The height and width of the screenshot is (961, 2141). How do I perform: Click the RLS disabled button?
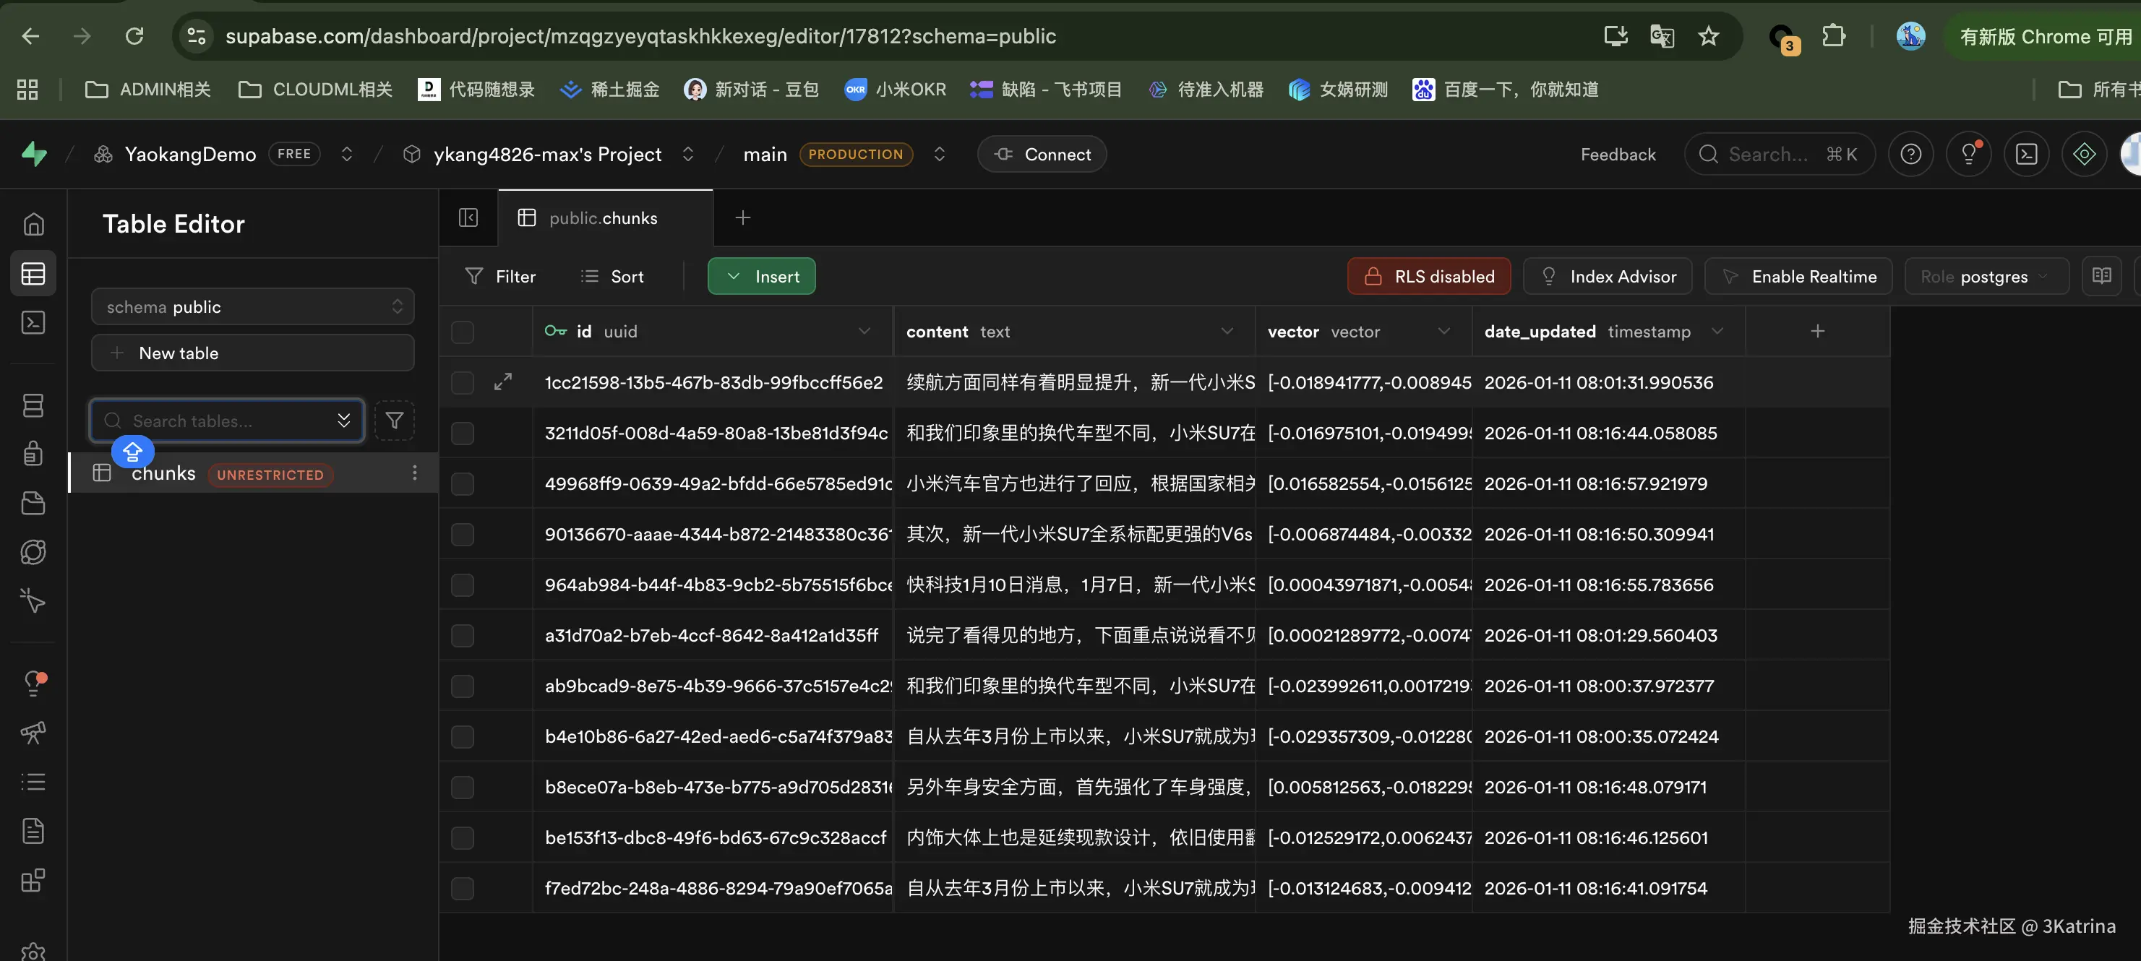click(x=1429, y=277)
